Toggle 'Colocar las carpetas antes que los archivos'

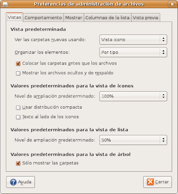click(x=18, y=64)
